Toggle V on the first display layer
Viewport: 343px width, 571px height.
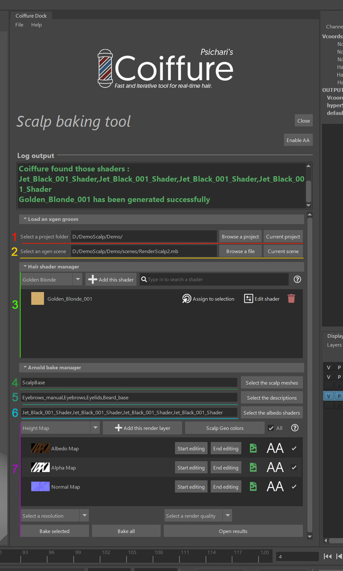(329, 368)
